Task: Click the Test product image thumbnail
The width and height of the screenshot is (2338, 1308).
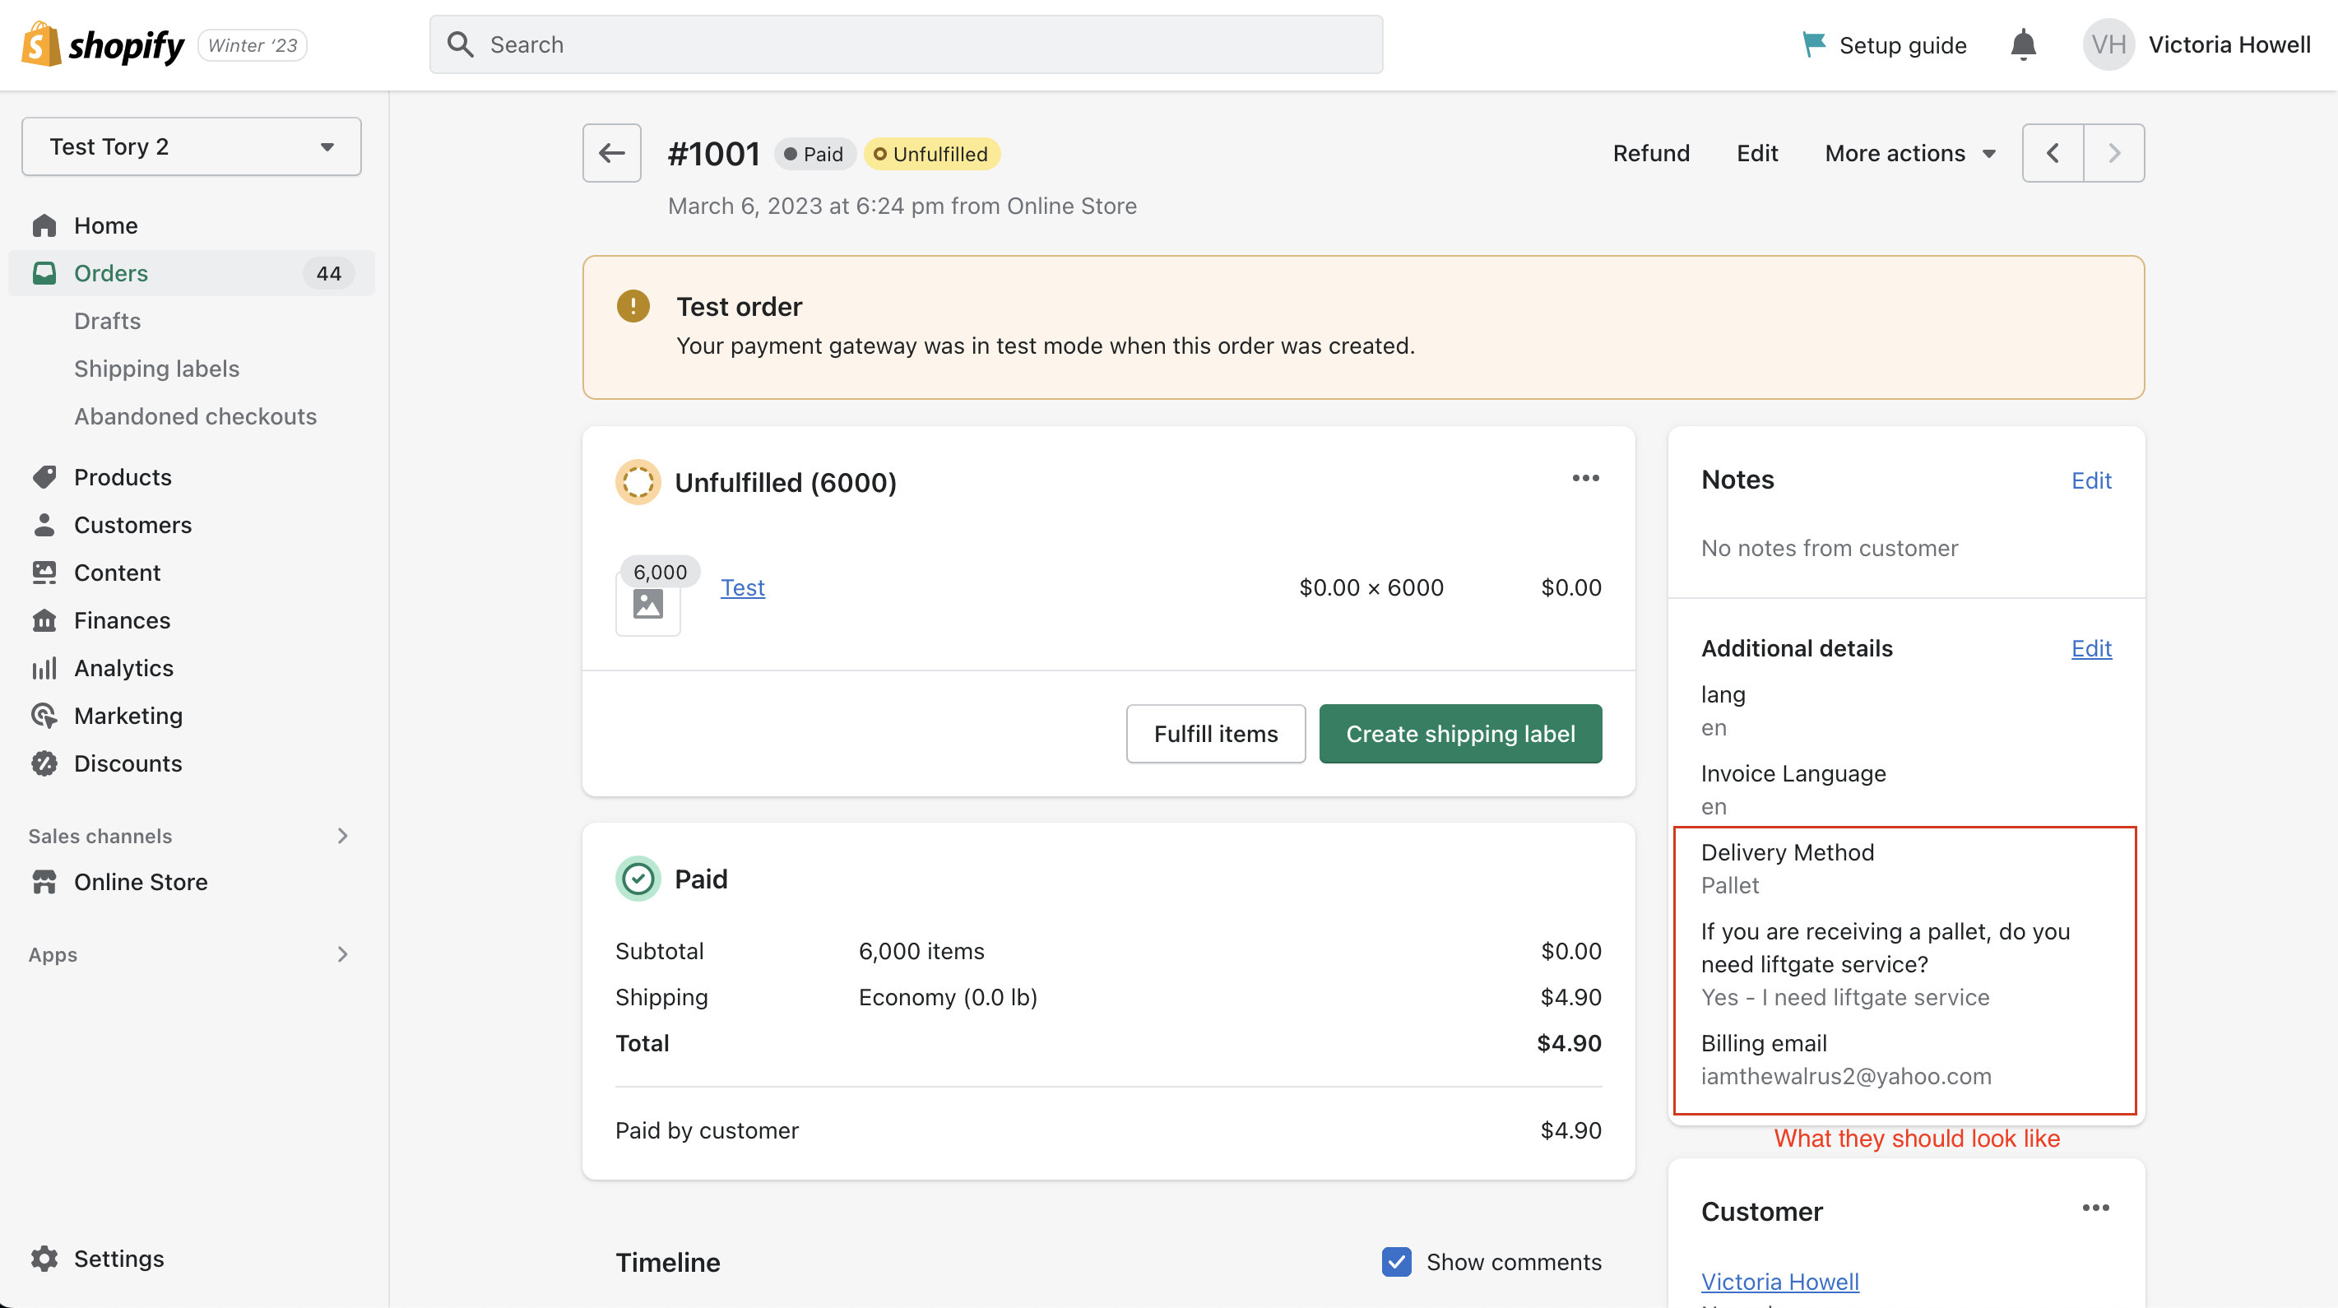Action: click(647, 604)
